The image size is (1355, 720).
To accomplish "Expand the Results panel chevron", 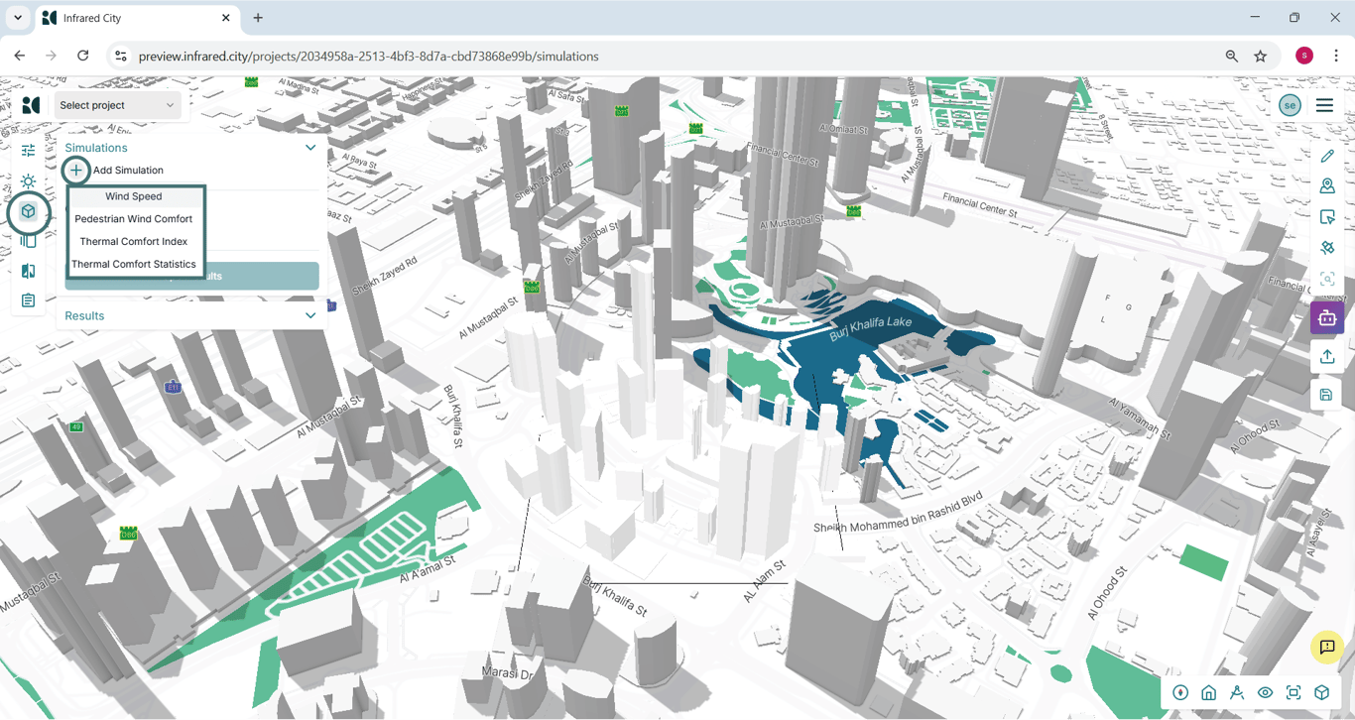I will tap(310, 315).
